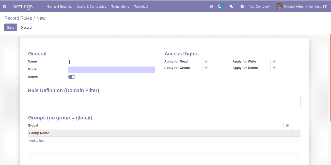
Task: Click the Apply for Read label
Action: pos(176,61)
